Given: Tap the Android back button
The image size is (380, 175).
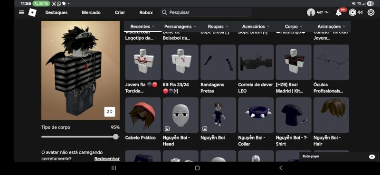Looking at the screenshot, I should click(x=281, y=168).
